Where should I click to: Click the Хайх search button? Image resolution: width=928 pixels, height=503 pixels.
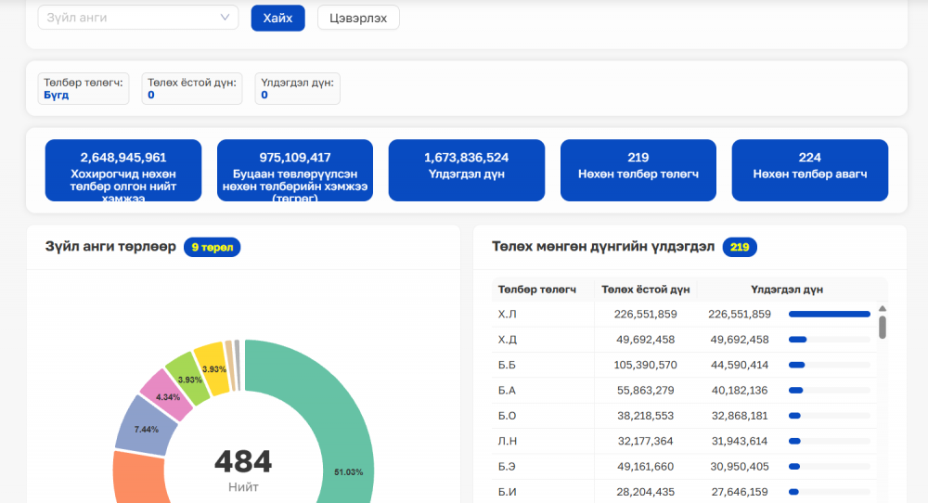coord(277,18)
